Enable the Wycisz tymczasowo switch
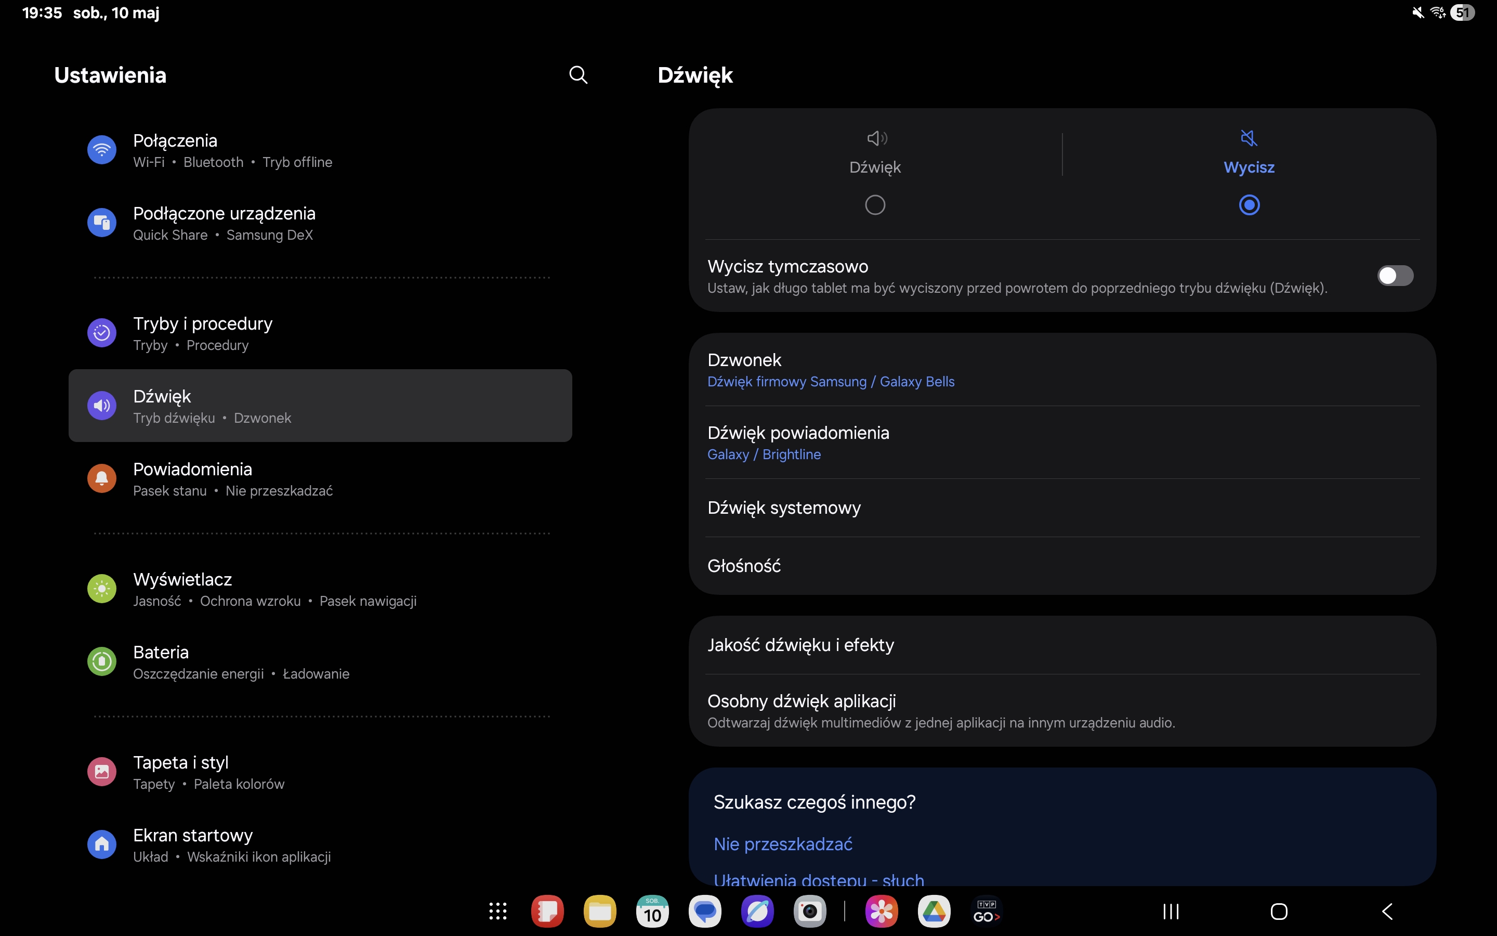Image resolution: width=1497 pixels, height=936 pixels. [x=1395, y=276]
